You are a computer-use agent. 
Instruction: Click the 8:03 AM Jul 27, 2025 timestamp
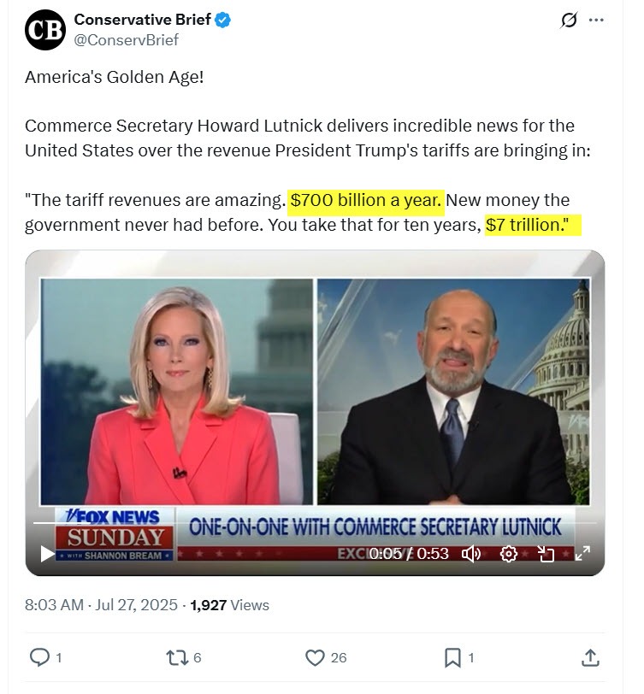point(101,604)
